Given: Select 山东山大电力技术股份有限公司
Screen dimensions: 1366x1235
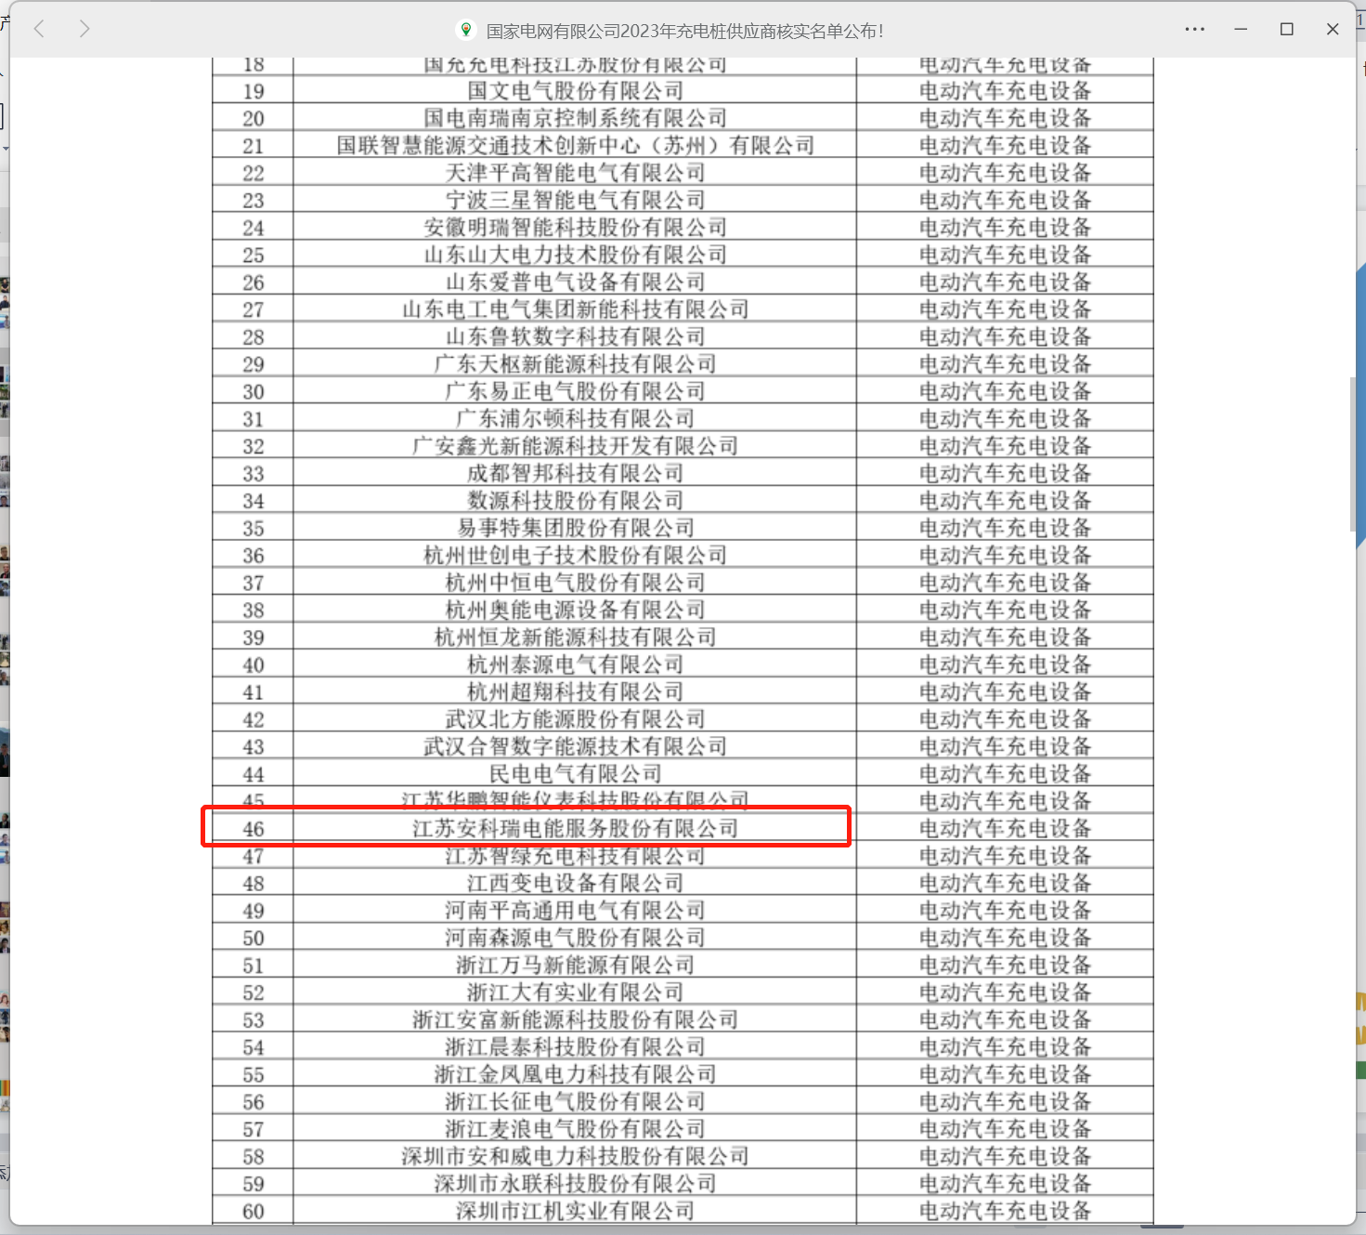Looking at the screenshot, I should click(576, 255).
